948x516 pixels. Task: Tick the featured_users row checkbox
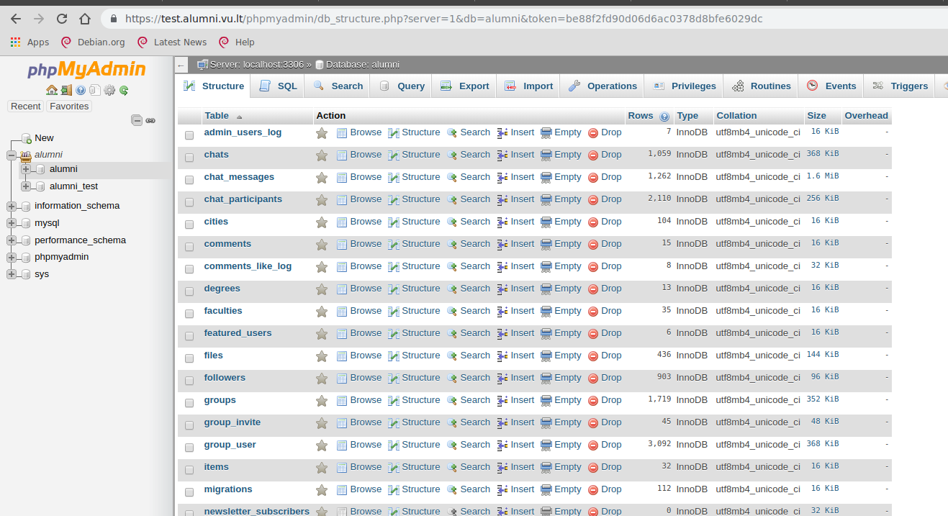click(189, 335)
